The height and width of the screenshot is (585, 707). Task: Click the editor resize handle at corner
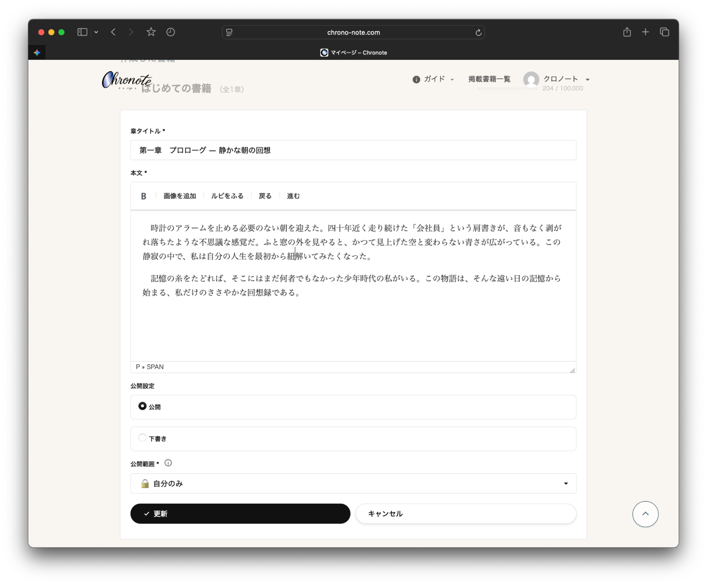pos(572,370)
